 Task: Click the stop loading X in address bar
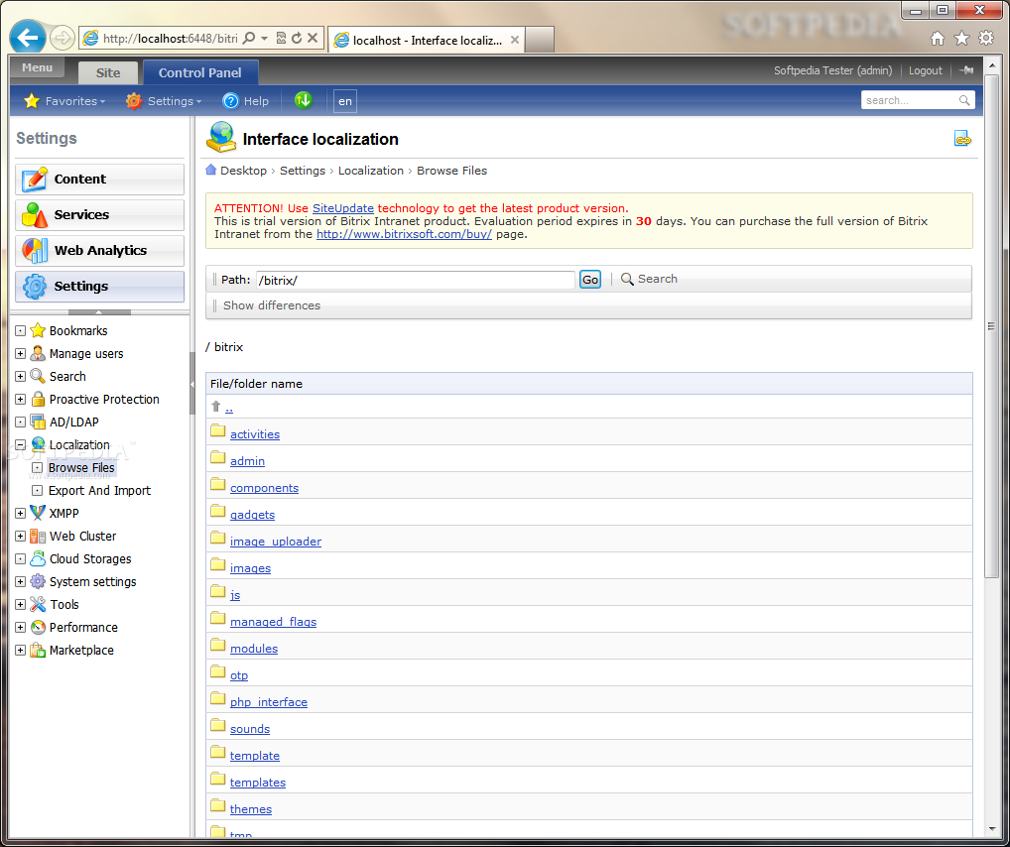pyautogui.click(x=313, y=38)
